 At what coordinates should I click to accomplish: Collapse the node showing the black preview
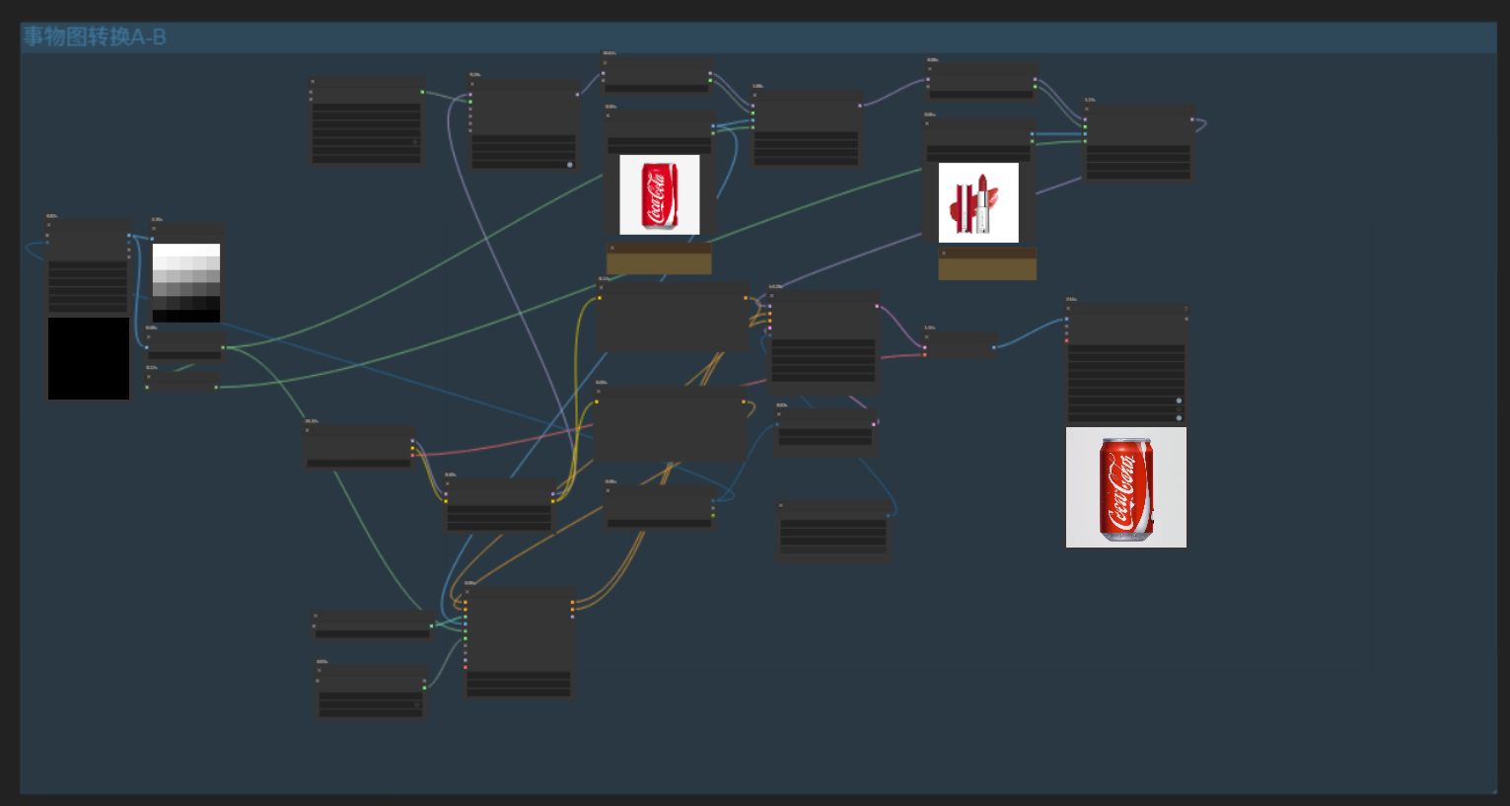(48, 225)
